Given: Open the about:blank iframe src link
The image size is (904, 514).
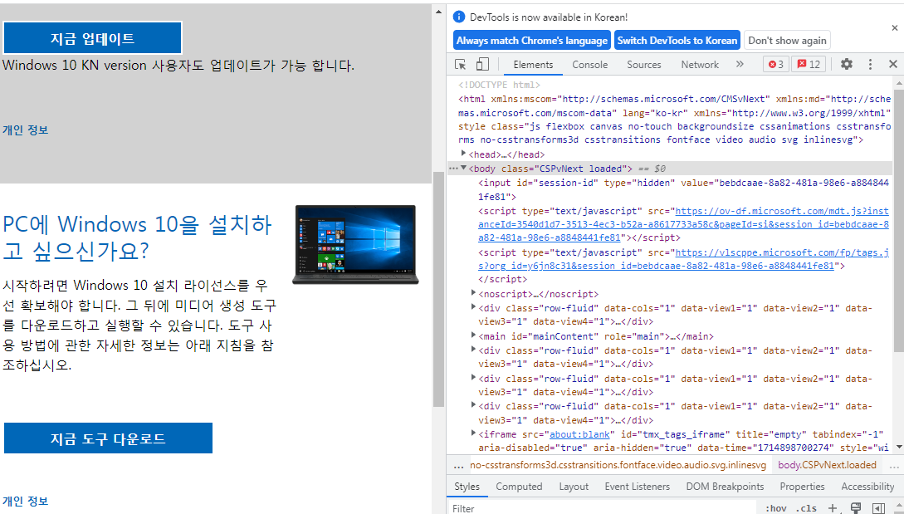Looking at the screenshot, I should click(579, 434).
